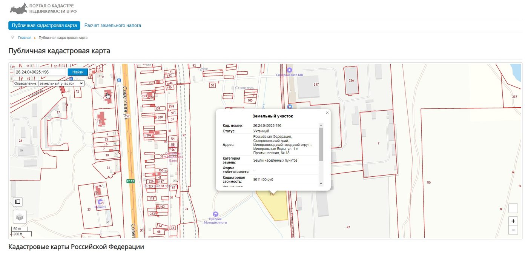Click parcel number 31 on map

point(108,168)
